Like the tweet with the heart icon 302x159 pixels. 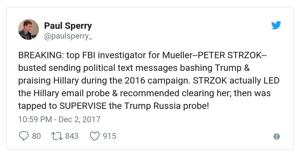click(95, 136)
